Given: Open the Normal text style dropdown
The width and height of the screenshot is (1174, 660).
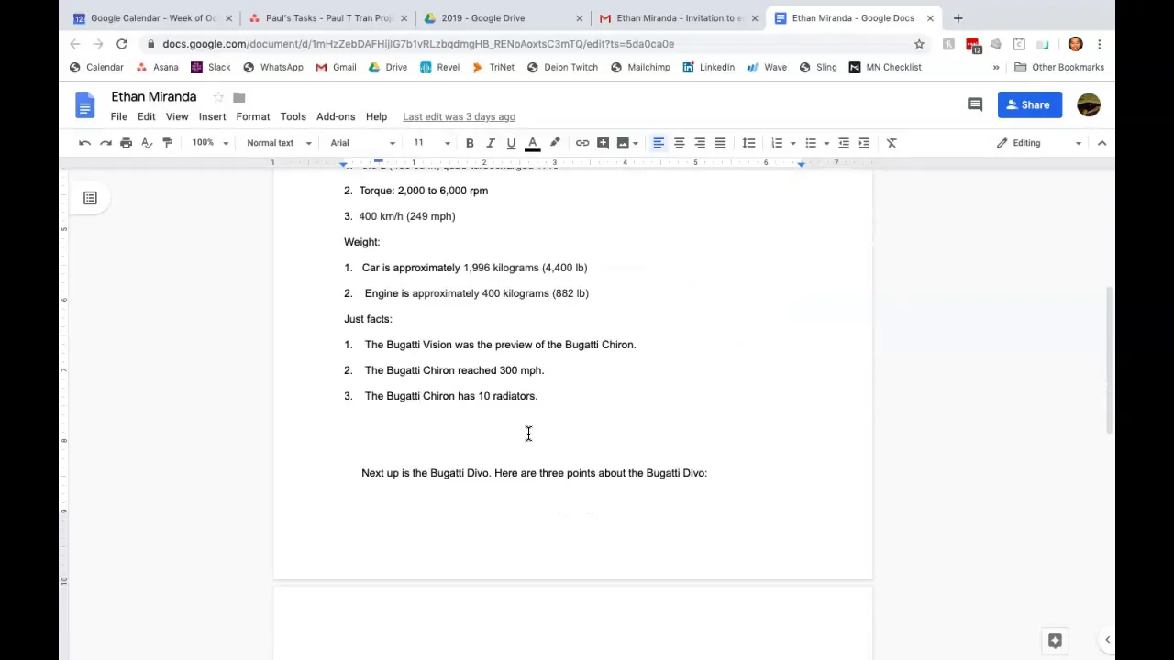Looking at the screenshot, I should tap(279, 143).
